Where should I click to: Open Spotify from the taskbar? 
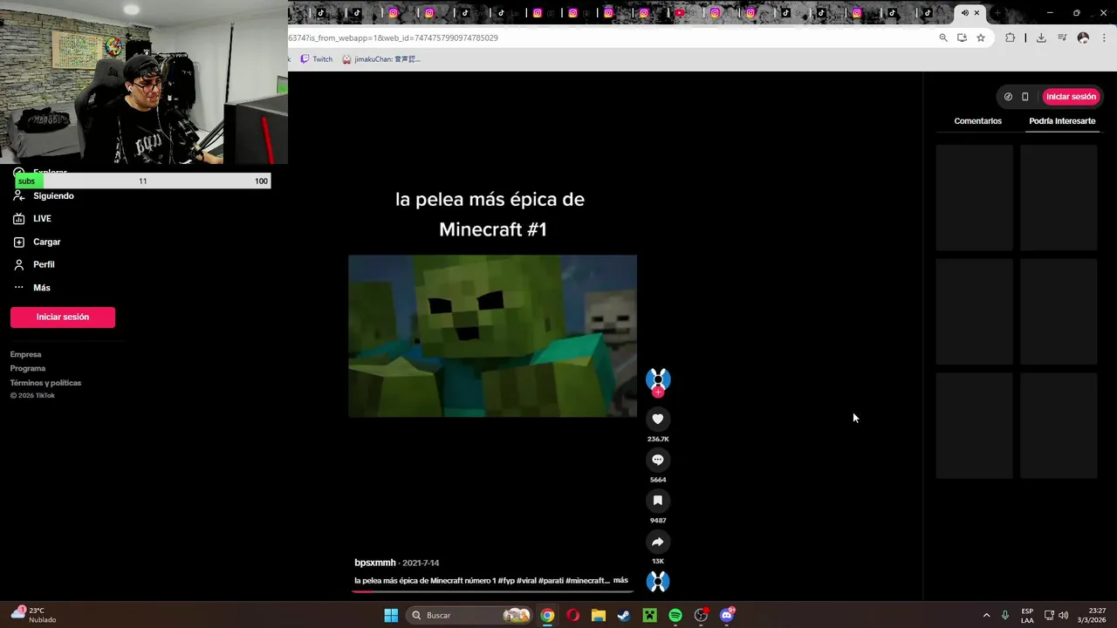(x=675, y=615)
